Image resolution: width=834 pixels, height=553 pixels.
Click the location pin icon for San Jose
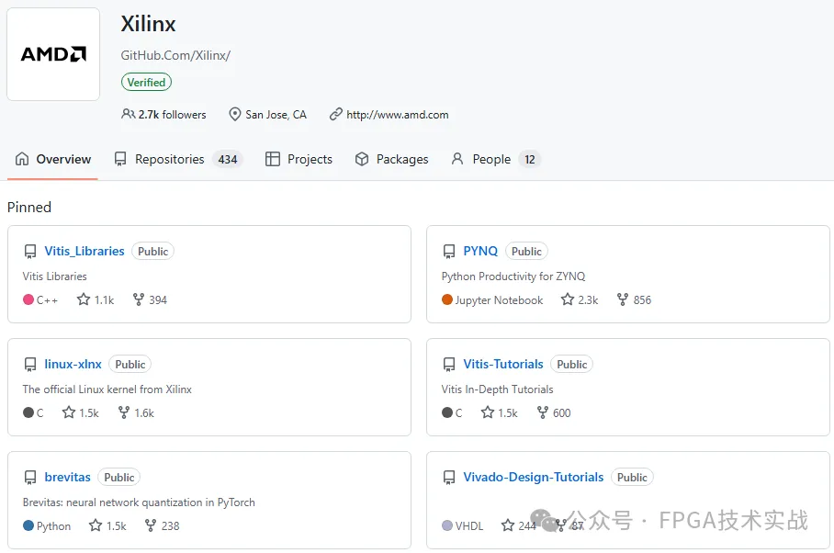click(x=232, y=114)
